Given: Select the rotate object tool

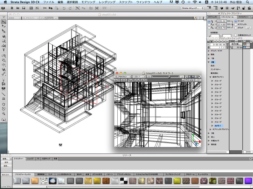Looking at the screenshot, I should 4,26.
